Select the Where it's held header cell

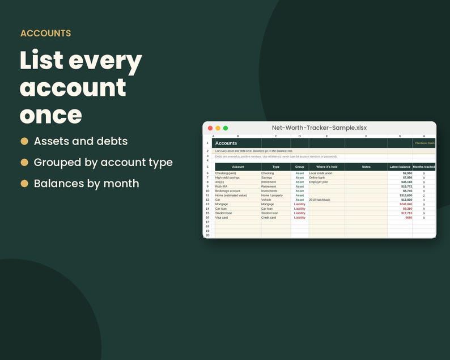[326, 167]
